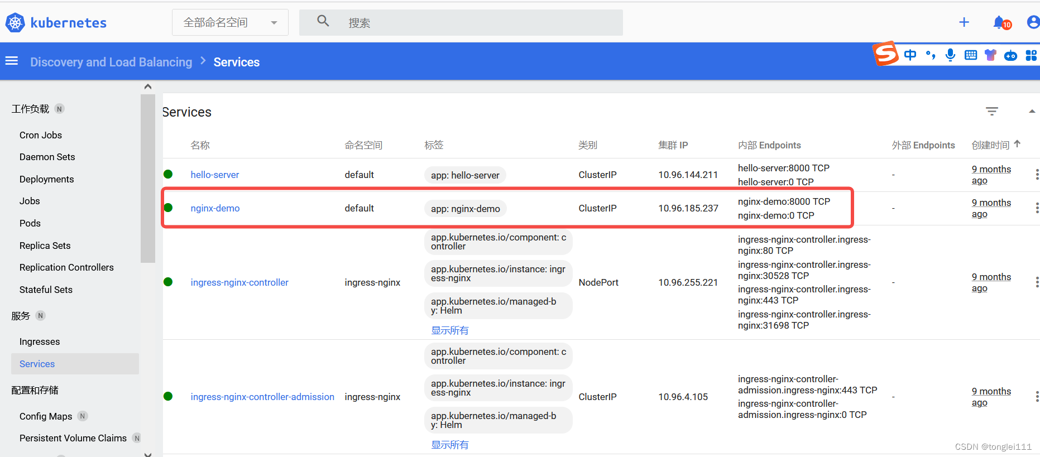Click the game controller icon in IME bar

[1010, 55]
